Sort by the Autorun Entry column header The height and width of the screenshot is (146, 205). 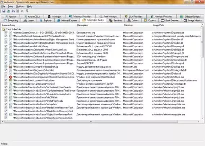pyautogui.click(x=38, y=25)
